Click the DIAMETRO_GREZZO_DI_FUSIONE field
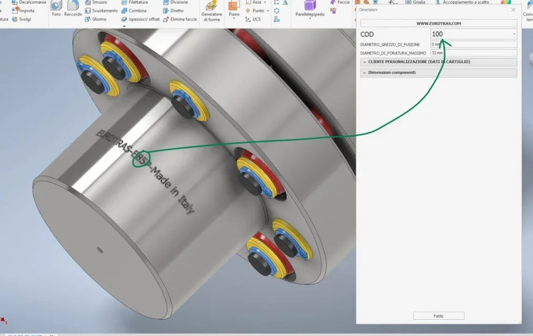The height and width of the screenshot is (336, 533). click(x=474, y=45)
